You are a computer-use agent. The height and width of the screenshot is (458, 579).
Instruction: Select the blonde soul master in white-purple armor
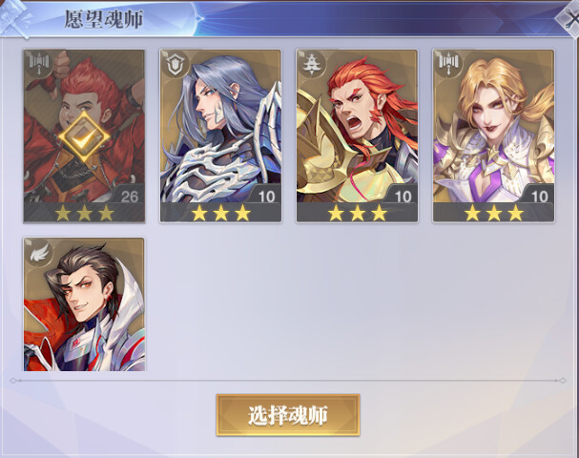point(494,135)
